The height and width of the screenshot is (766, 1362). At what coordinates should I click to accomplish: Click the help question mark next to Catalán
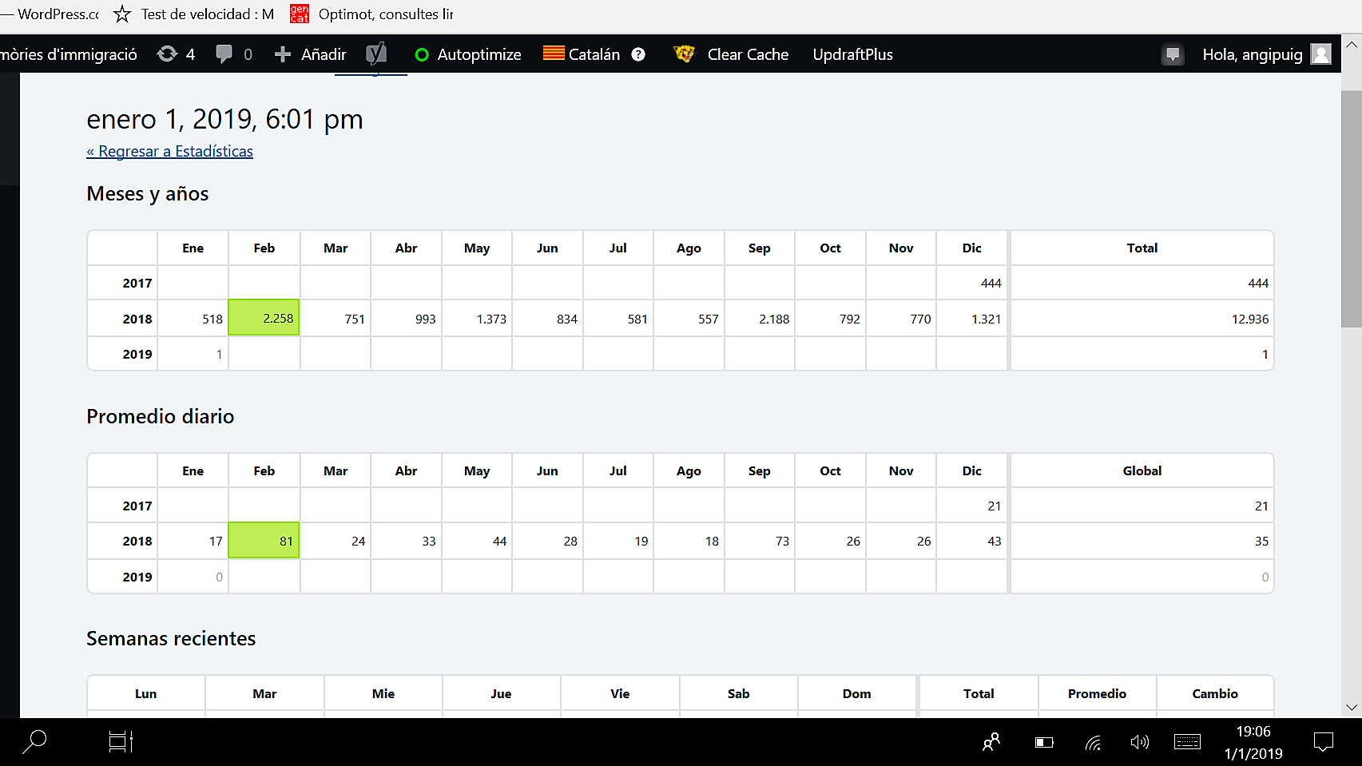[638, 54]
